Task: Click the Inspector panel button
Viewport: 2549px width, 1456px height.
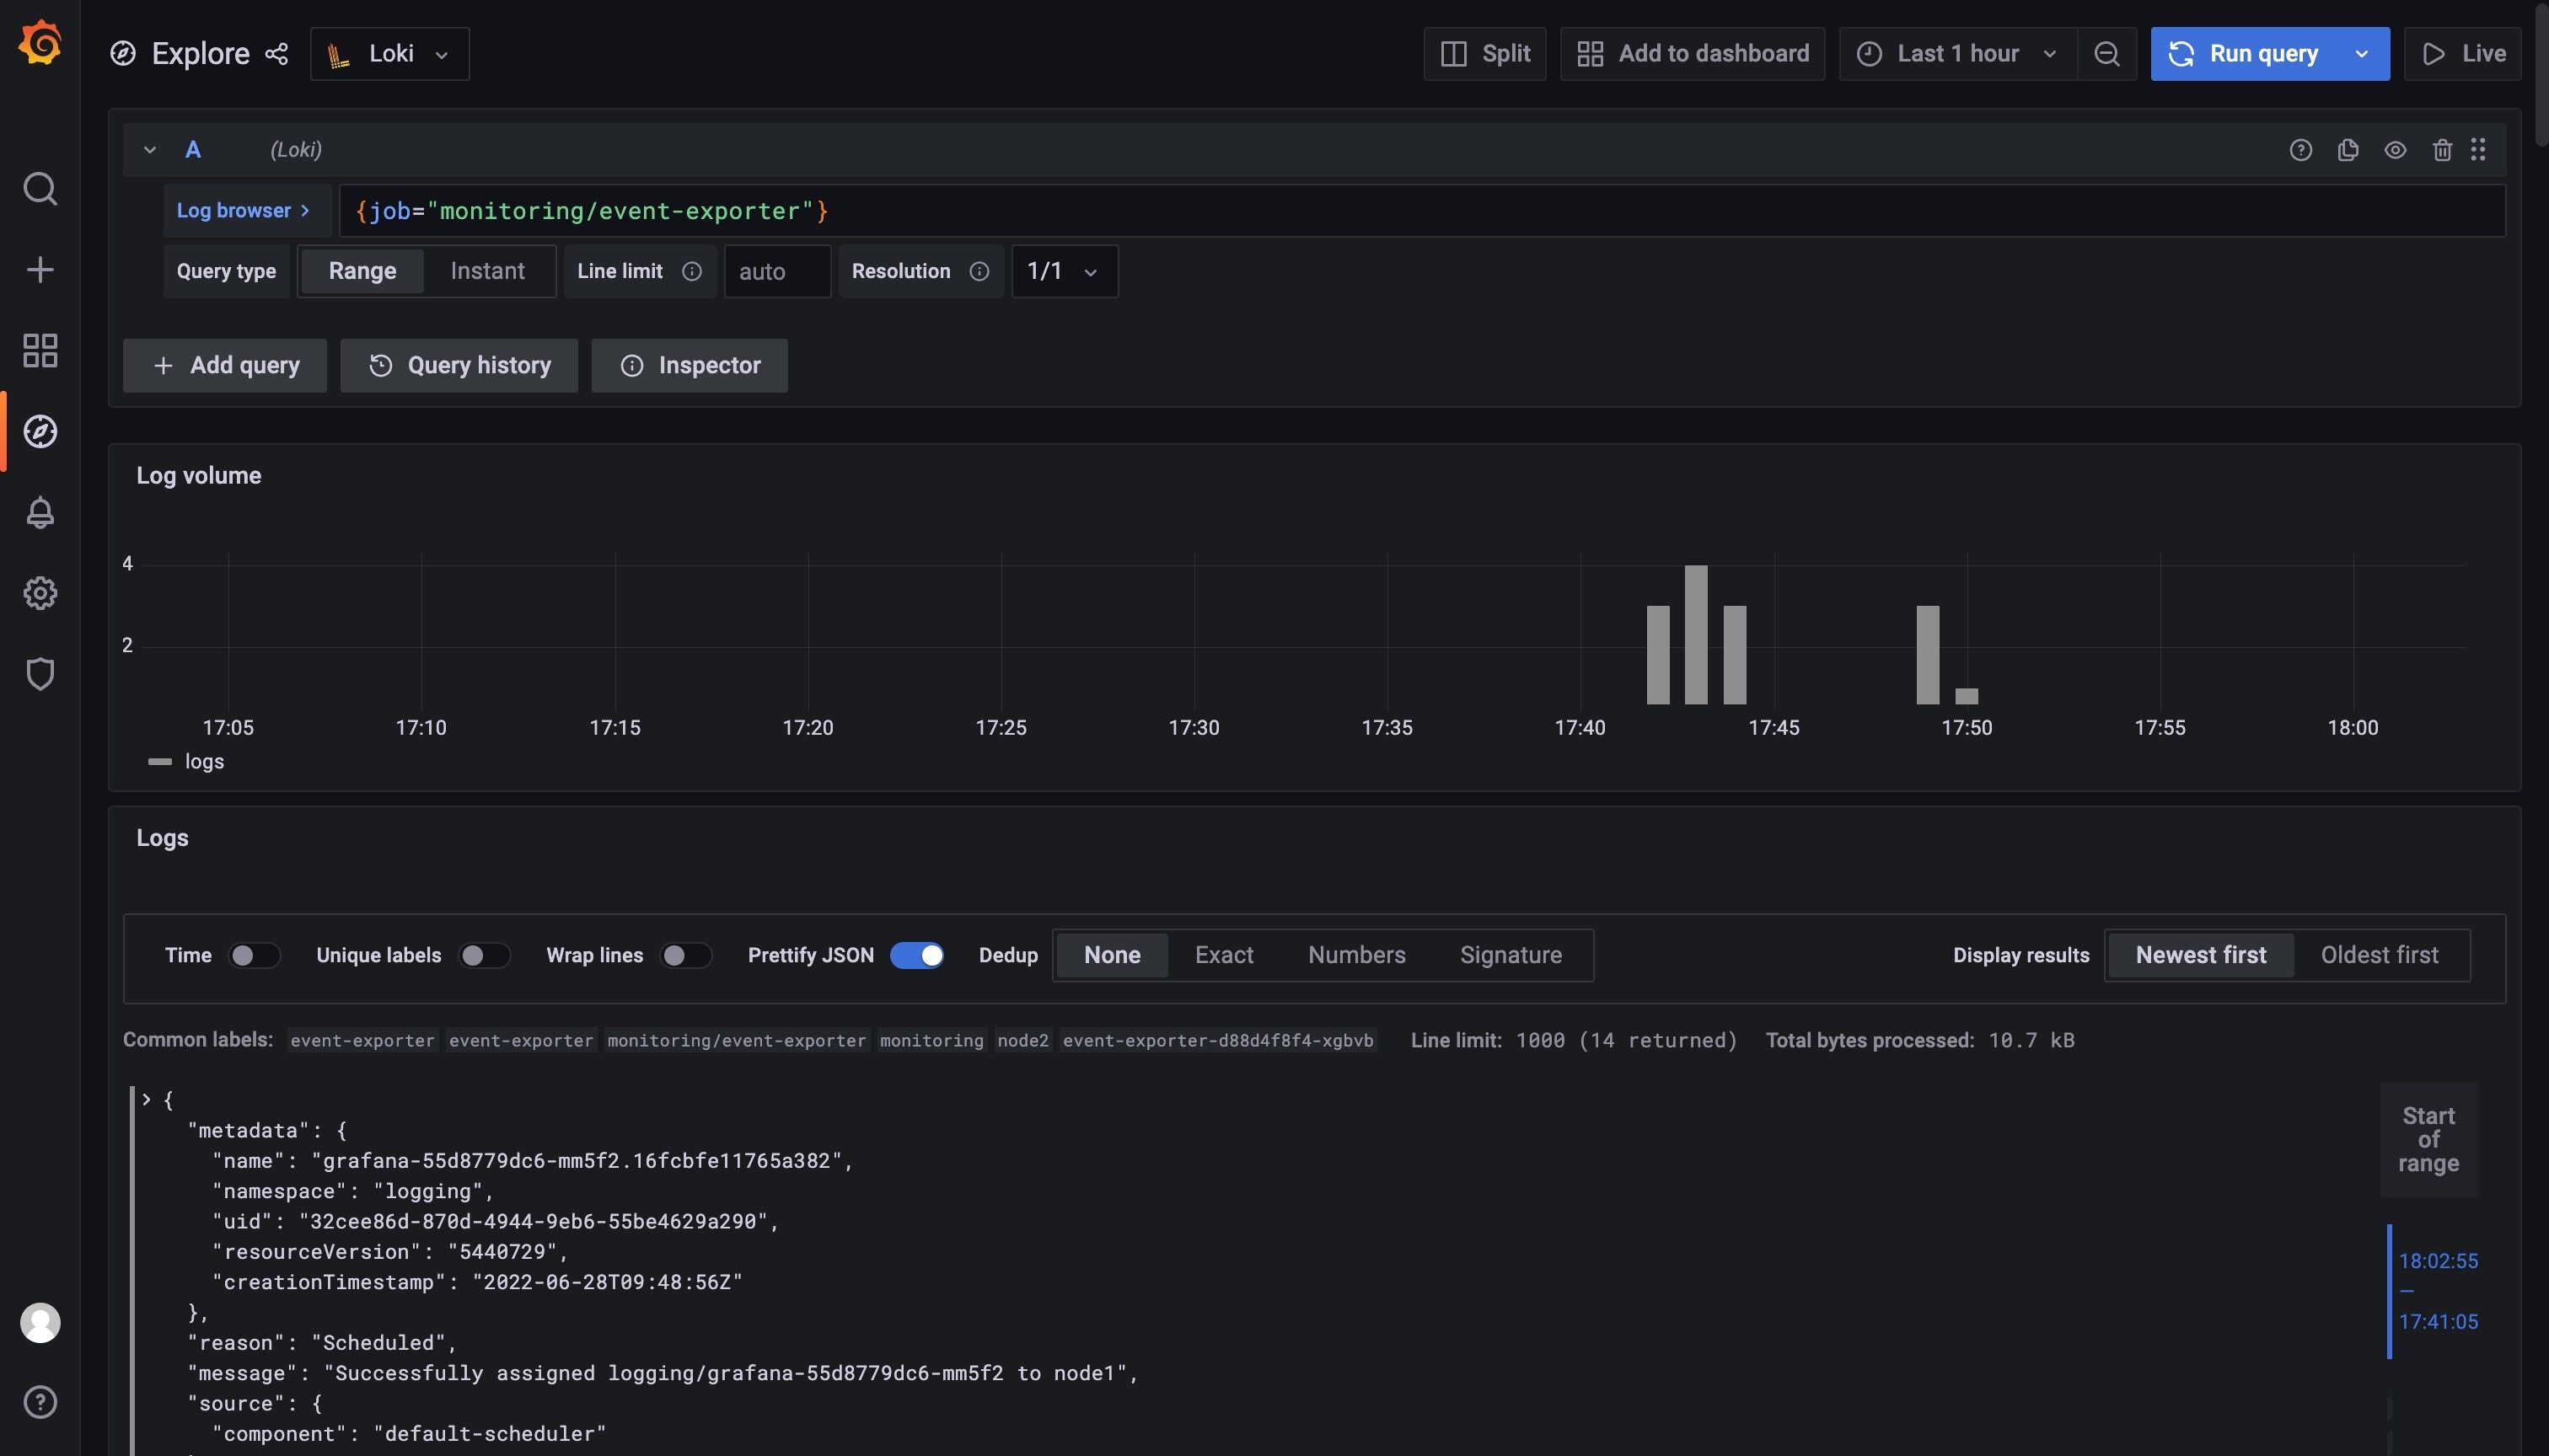Action: pos(690,364)
